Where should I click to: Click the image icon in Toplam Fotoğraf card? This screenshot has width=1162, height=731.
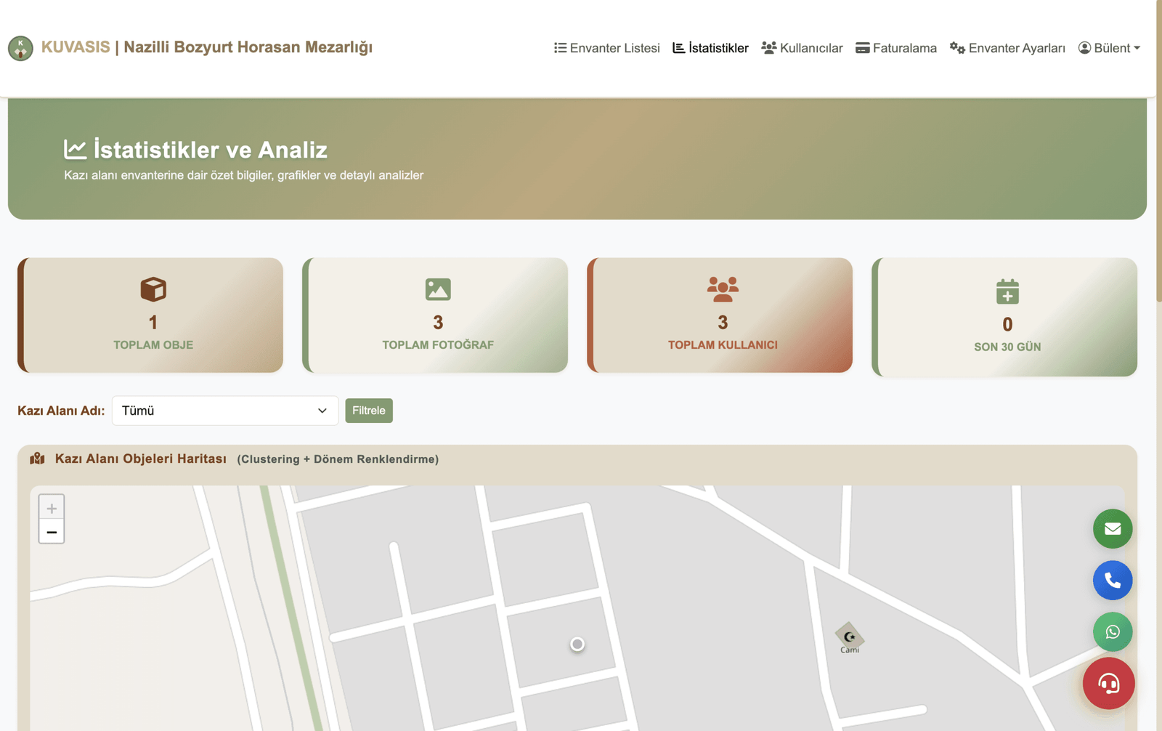coord(438,289)
